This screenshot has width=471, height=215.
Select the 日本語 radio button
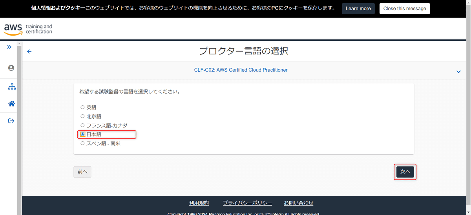click(82, 134)
